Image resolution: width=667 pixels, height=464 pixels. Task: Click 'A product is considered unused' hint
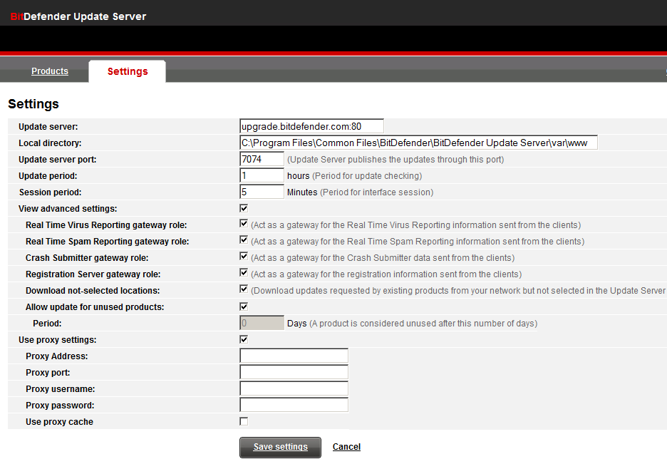click(x=423, y=323)
